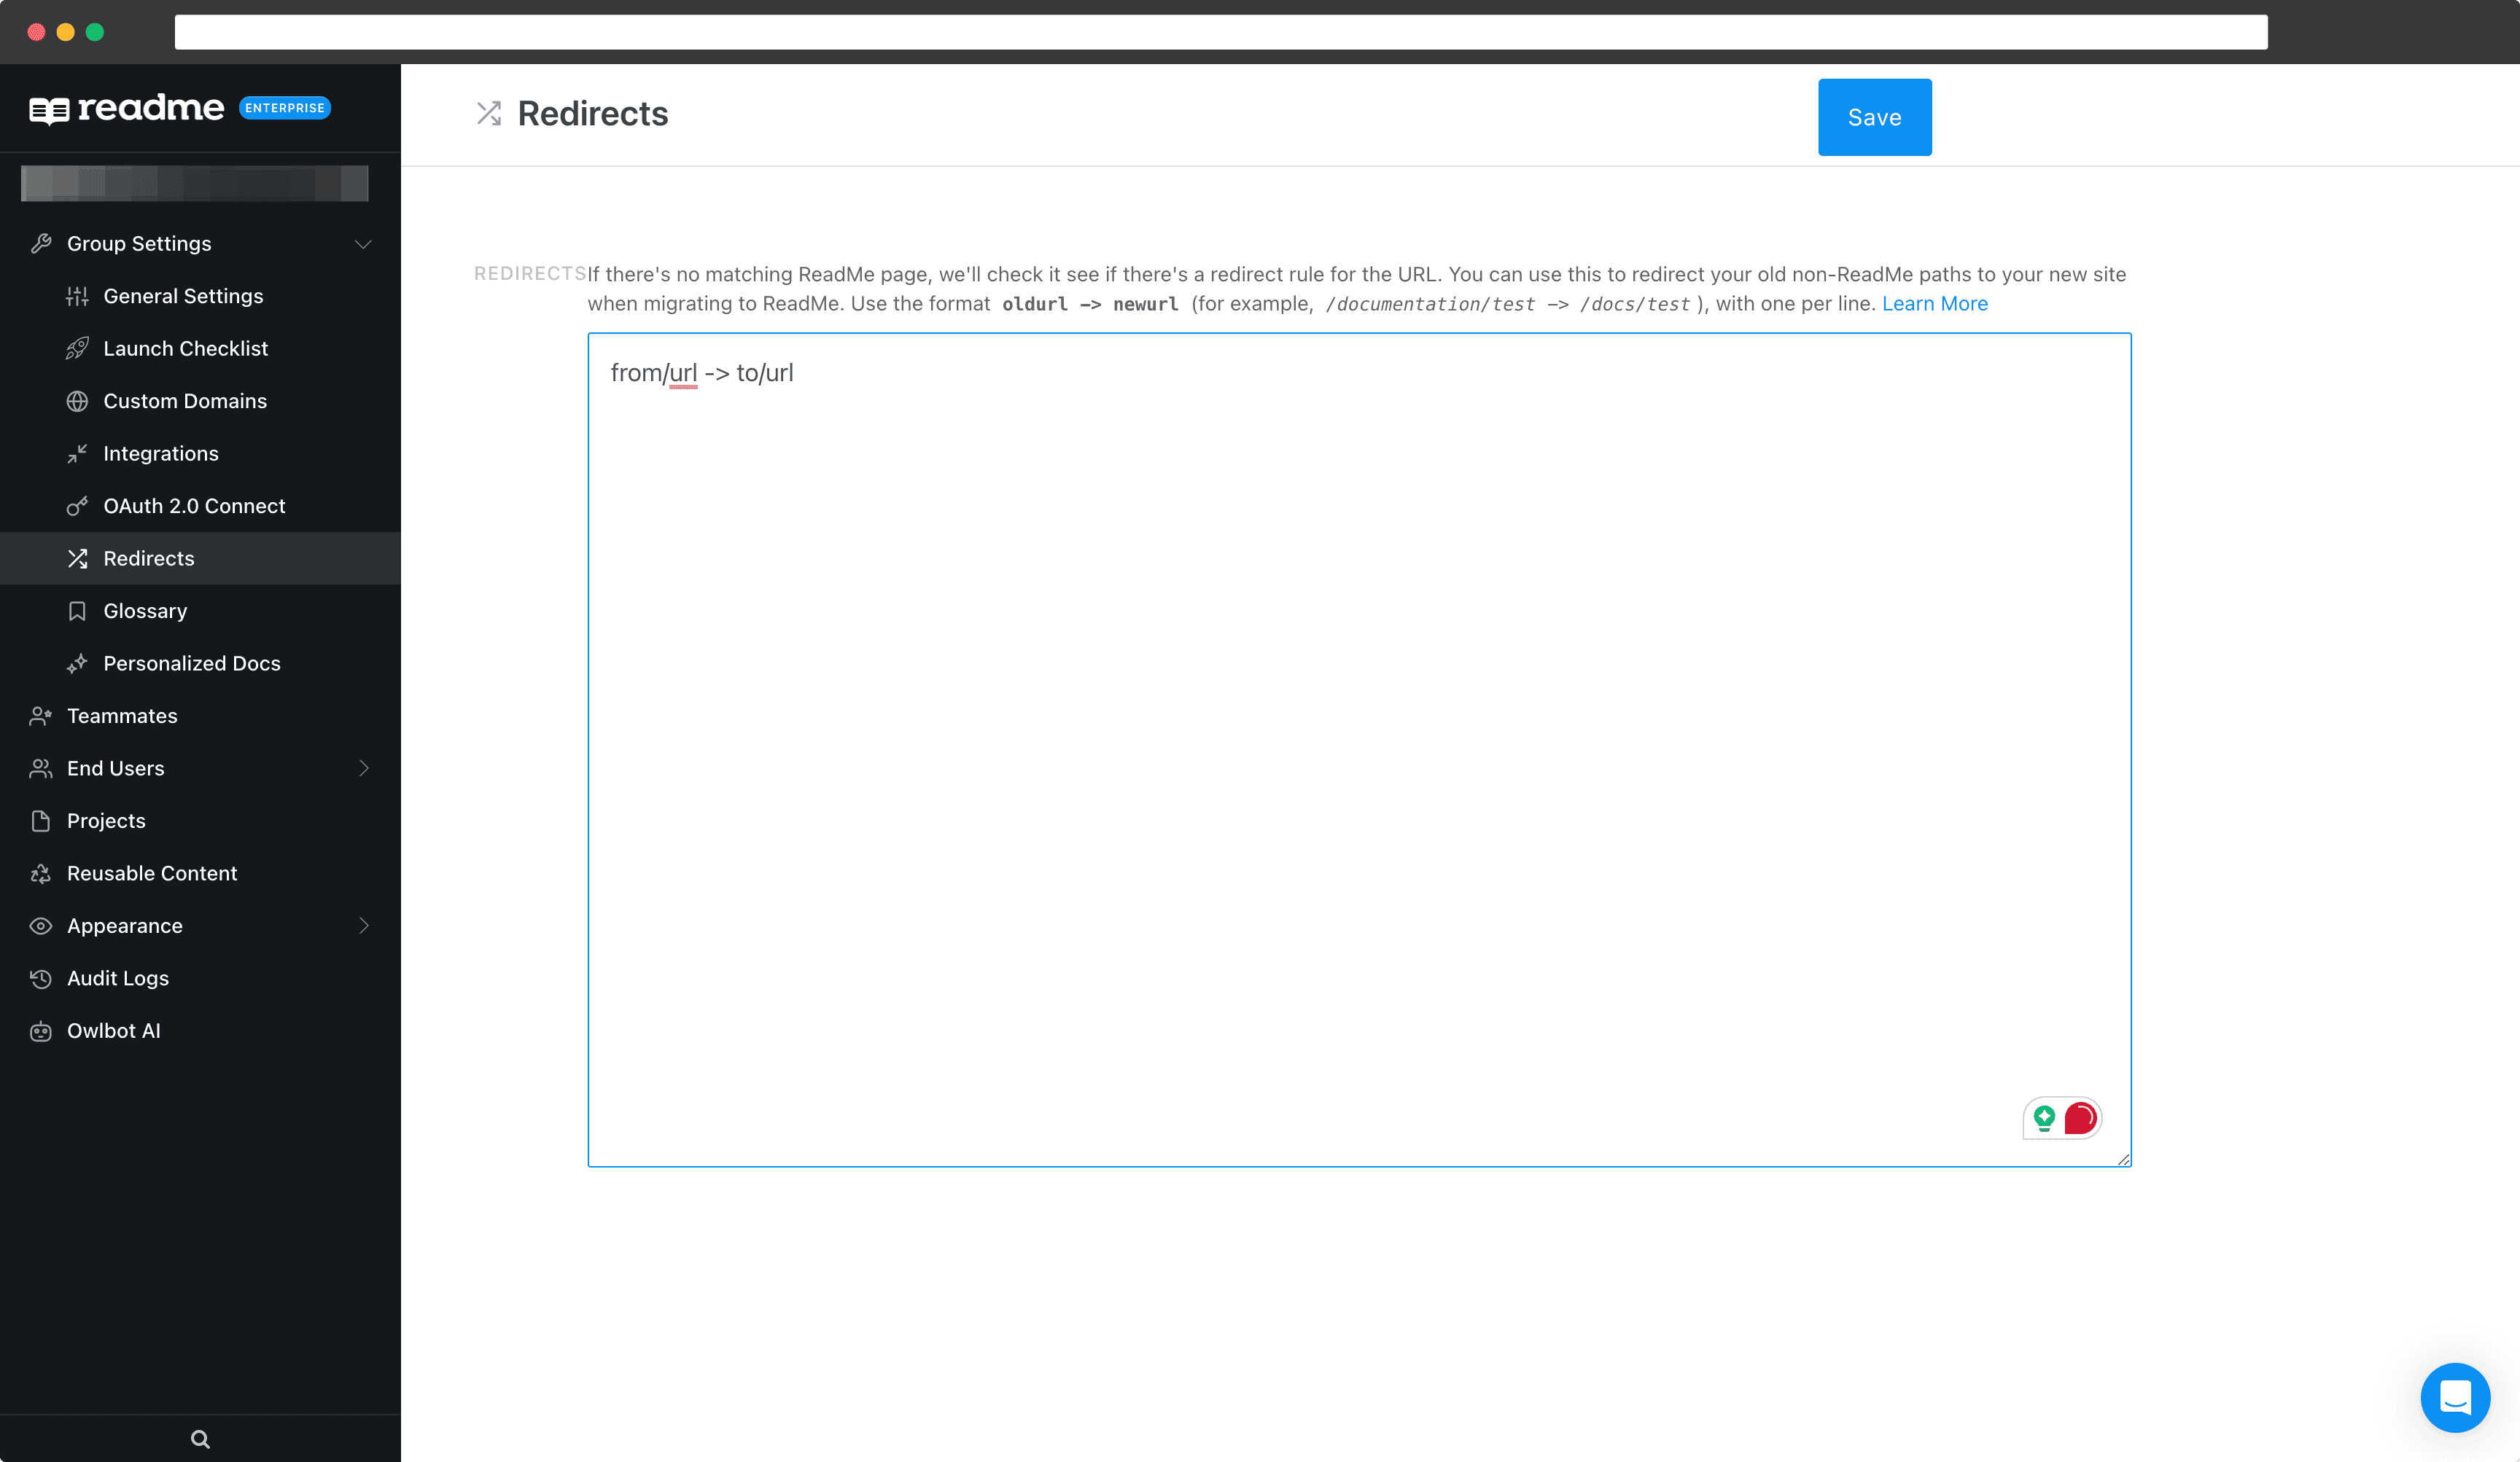Click the Save button

(1876, 117)
